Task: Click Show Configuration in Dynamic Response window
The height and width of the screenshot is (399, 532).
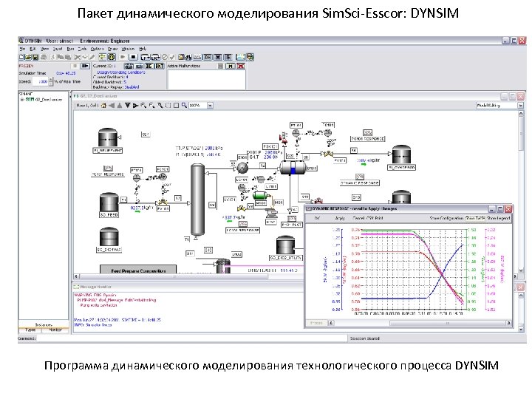Action: (446, 218)
